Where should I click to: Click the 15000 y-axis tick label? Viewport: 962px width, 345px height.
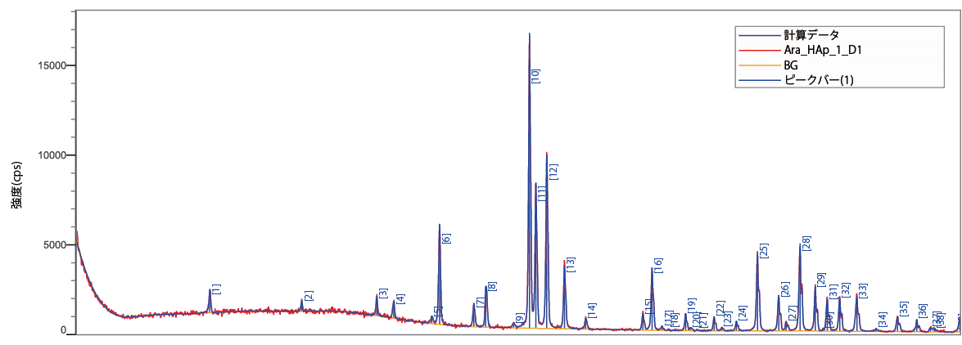point(54,65)
